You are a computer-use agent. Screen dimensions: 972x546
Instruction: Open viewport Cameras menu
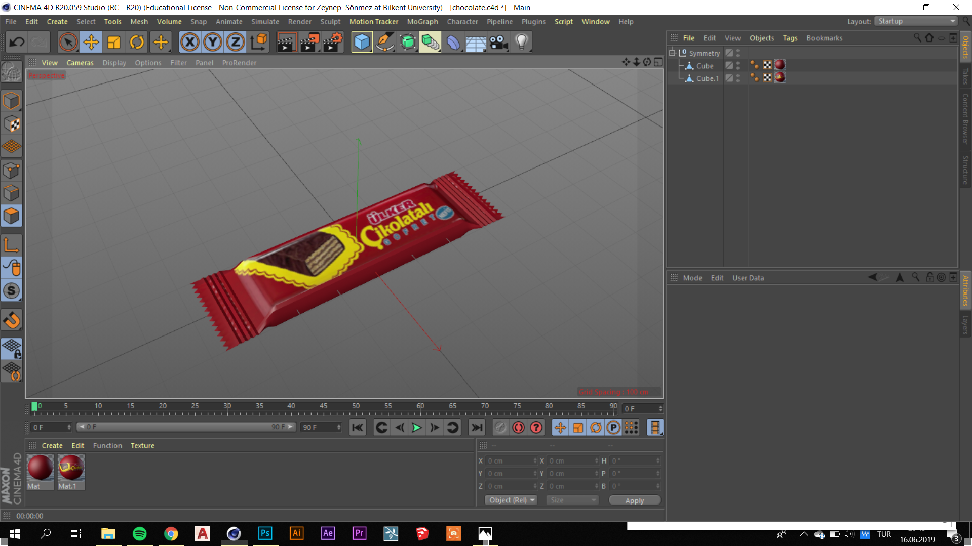[x=80, y=63]
